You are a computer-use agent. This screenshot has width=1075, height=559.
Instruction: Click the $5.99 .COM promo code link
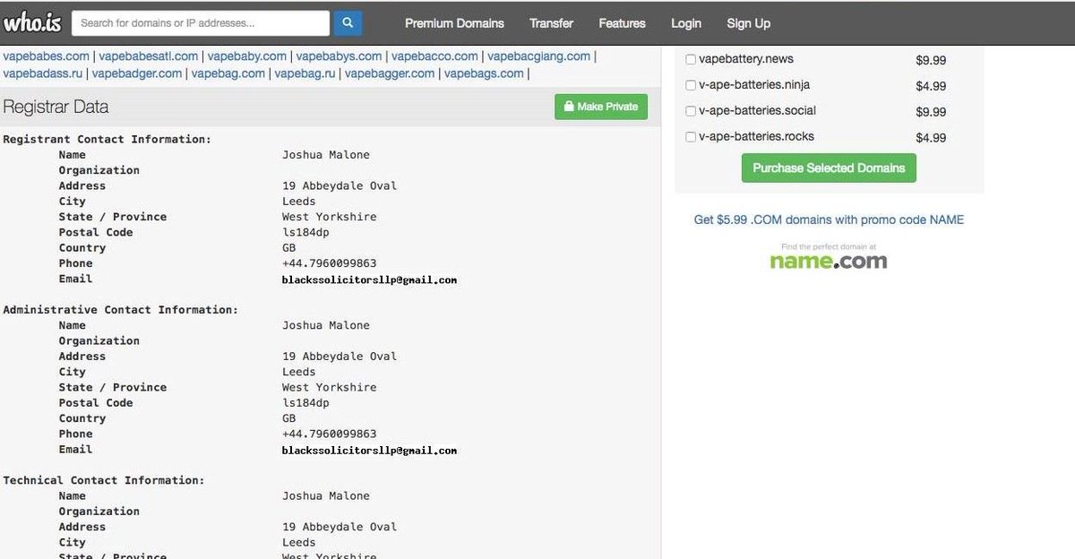[829, 219]
